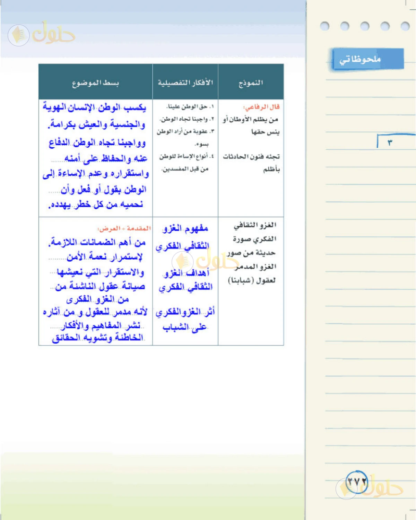Click the number '٣' in the margin box

pyautogui.click(x=390, y=142)
